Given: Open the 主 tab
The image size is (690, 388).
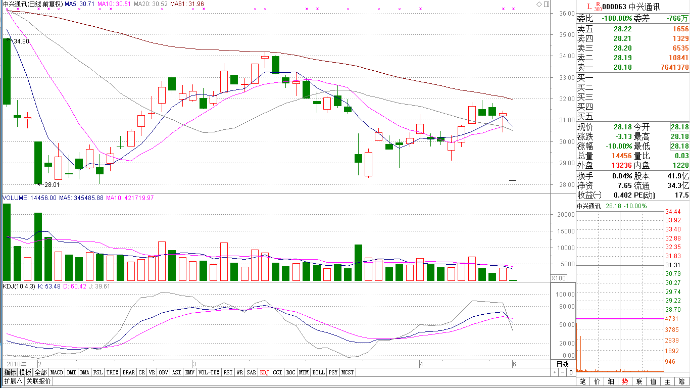Looking at the screenshot, I should point(668,381).
